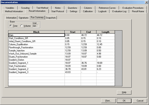Click the Block column header
This screenshot has width=149, height=105.
(36, 32)
